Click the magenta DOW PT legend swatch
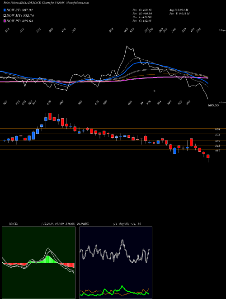The height and width of the screenshot is (299, 226). [x=5, y=21]
